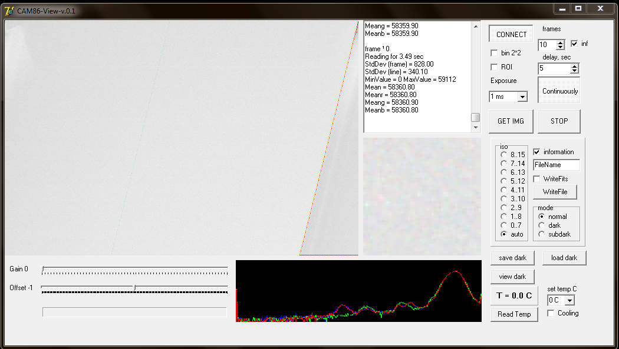Click the T = 0.0 C temperature display
This screenshot has height=349, width=619.
click(x=514, y=295)
